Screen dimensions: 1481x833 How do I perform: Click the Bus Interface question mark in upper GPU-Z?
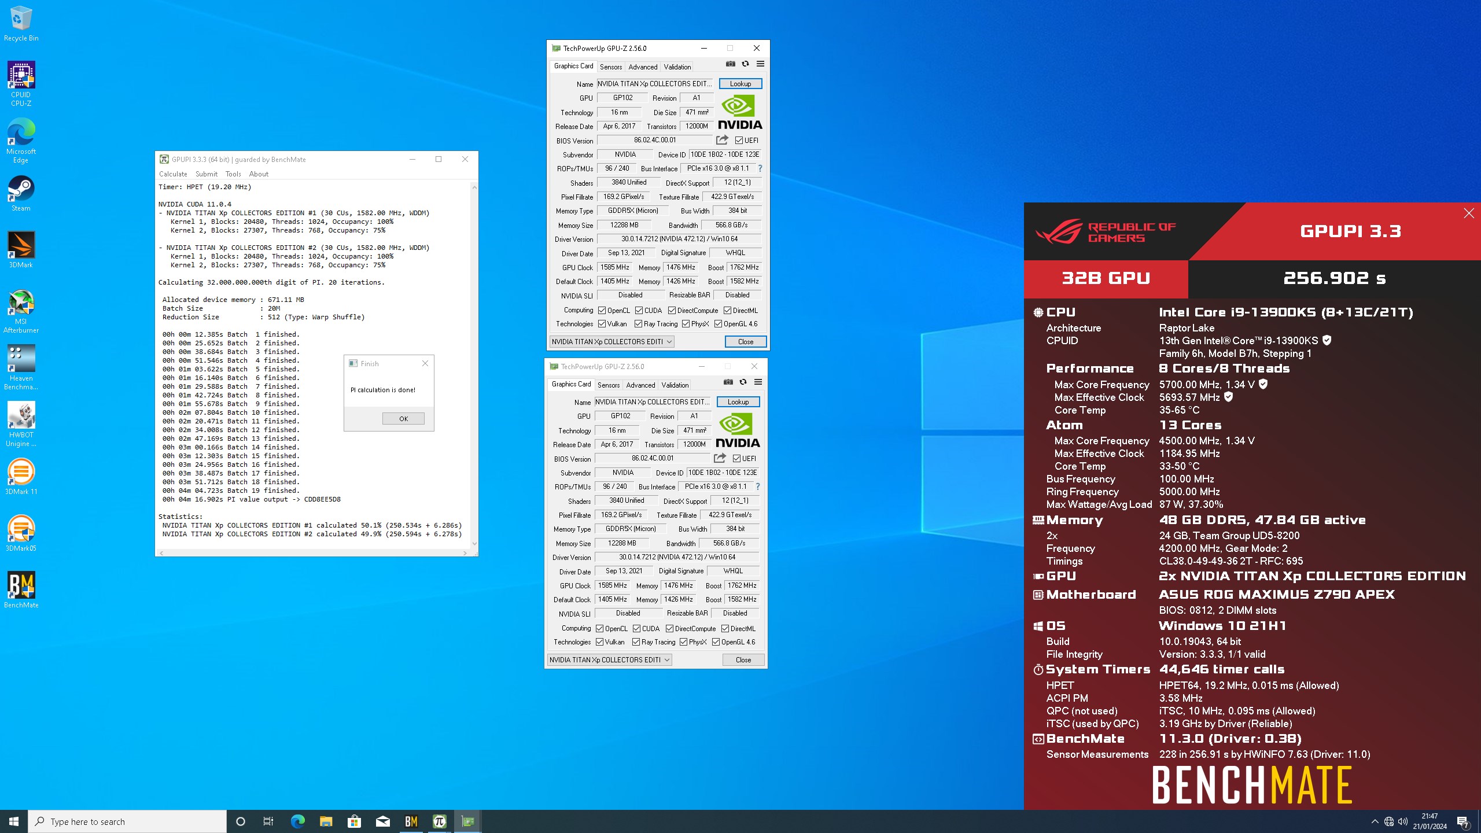pos(760,168)
